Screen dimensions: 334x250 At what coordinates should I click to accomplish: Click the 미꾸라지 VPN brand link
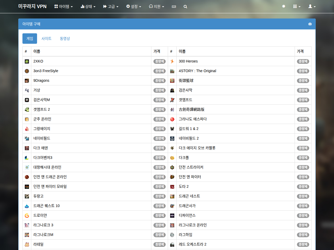tap(32, 7)
